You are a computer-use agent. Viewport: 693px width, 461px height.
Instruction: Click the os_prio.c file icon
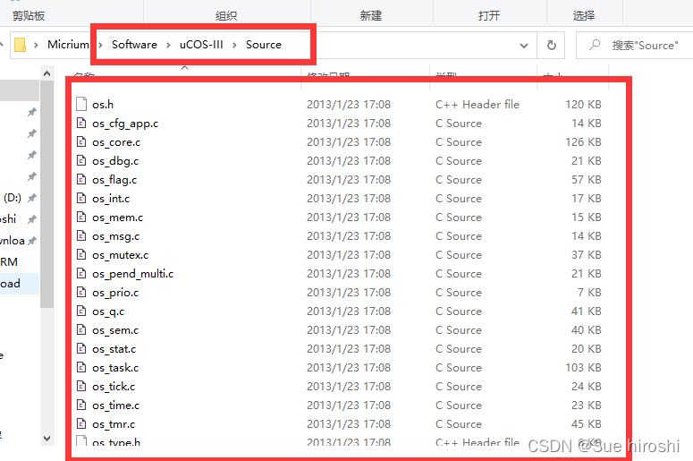[x=81, y=292]
